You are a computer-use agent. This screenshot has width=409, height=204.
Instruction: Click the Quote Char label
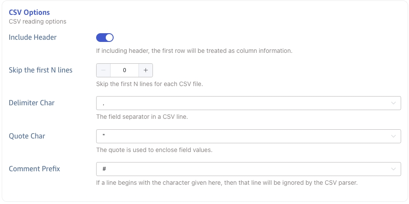(27, 136)
